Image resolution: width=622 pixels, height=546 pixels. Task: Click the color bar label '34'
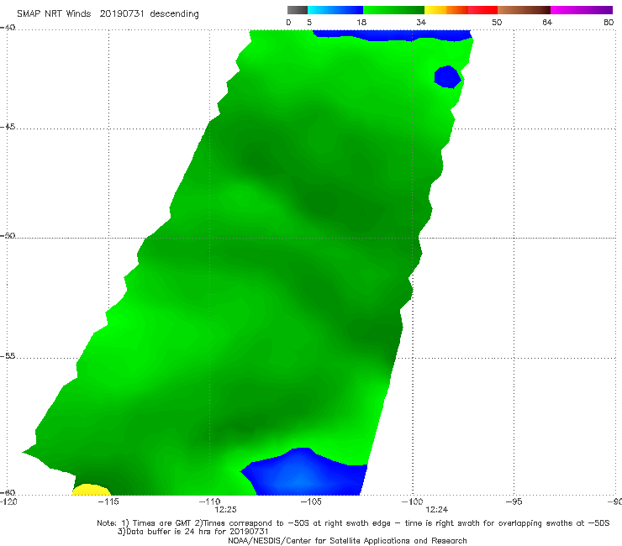pos(421,23)
